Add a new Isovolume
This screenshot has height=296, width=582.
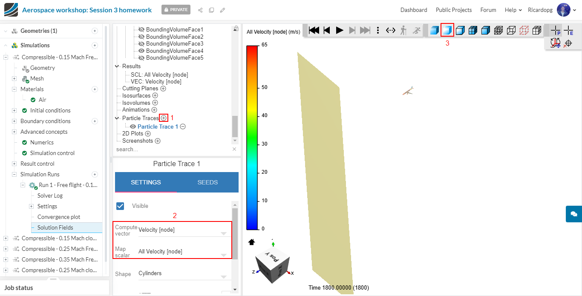pyautogui.click(x=155, y=103)
